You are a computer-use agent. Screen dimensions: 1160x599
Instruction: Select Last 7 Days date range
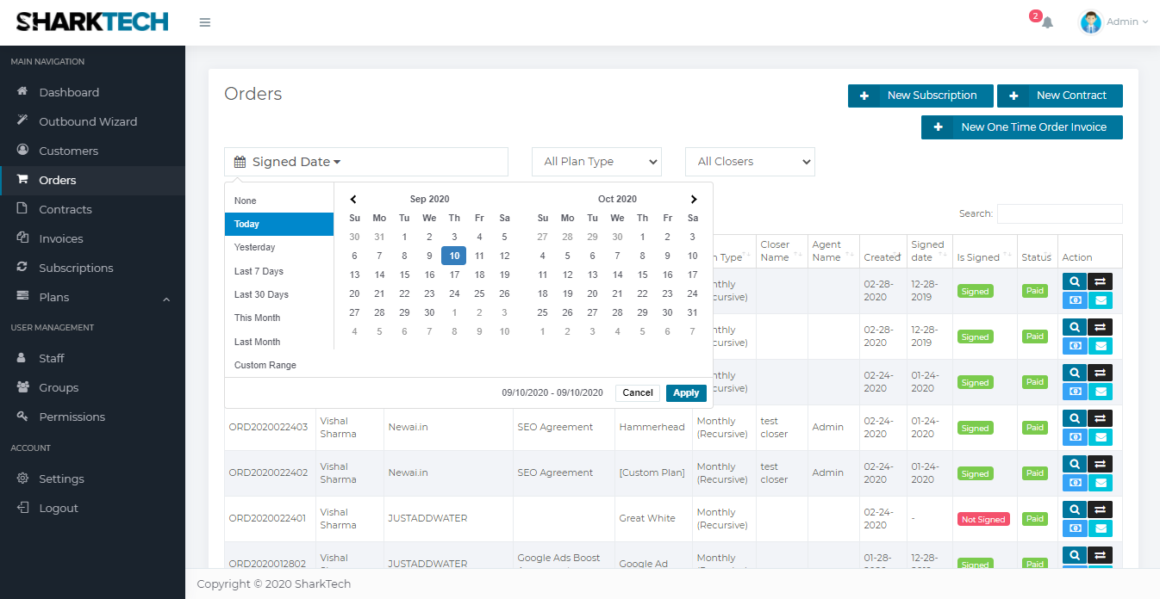click(x=259, y=271)
